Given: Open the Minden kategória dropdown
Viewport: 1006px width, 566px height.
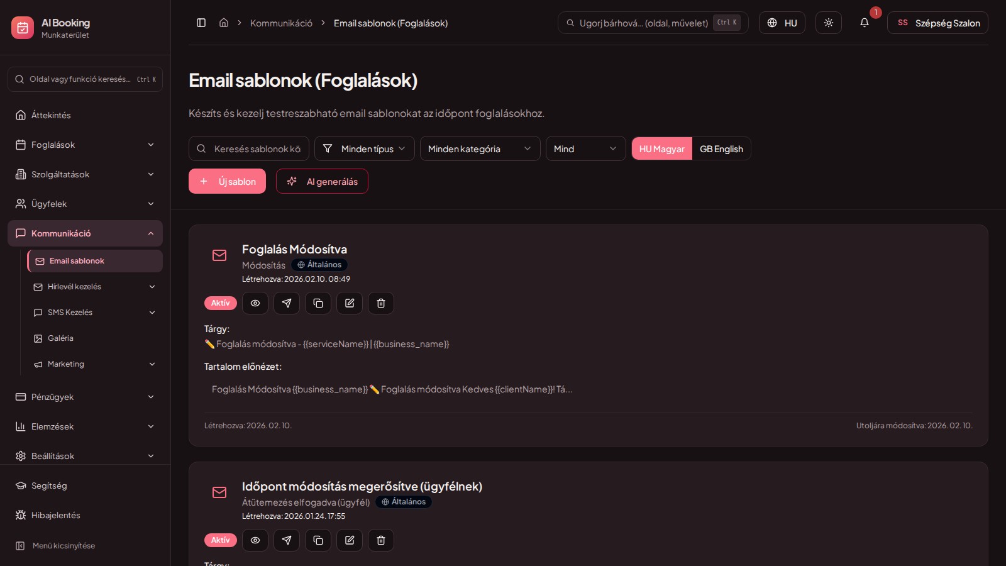Looking at the screenshot, I should click(x=480, y=148).
